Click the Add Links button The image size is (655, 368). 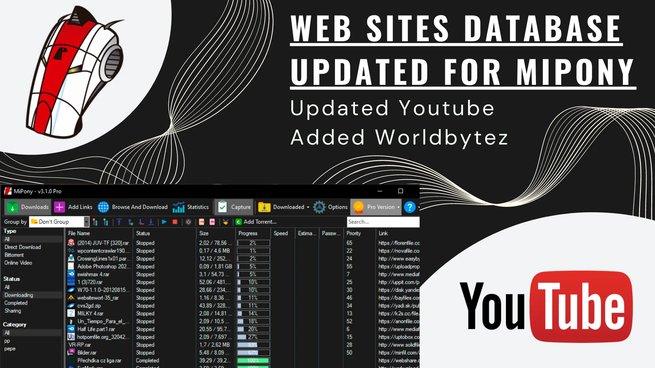73,207
